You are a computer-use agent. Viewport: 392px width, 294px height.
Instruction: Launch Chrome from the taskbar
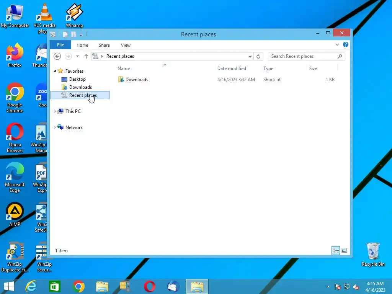[78, 286]
